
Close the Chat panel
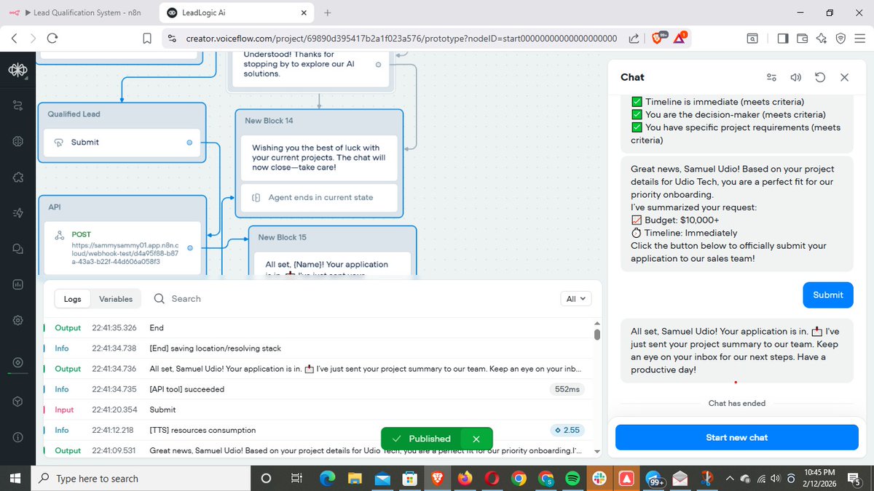pyautogui.click(x=844, y=77)
